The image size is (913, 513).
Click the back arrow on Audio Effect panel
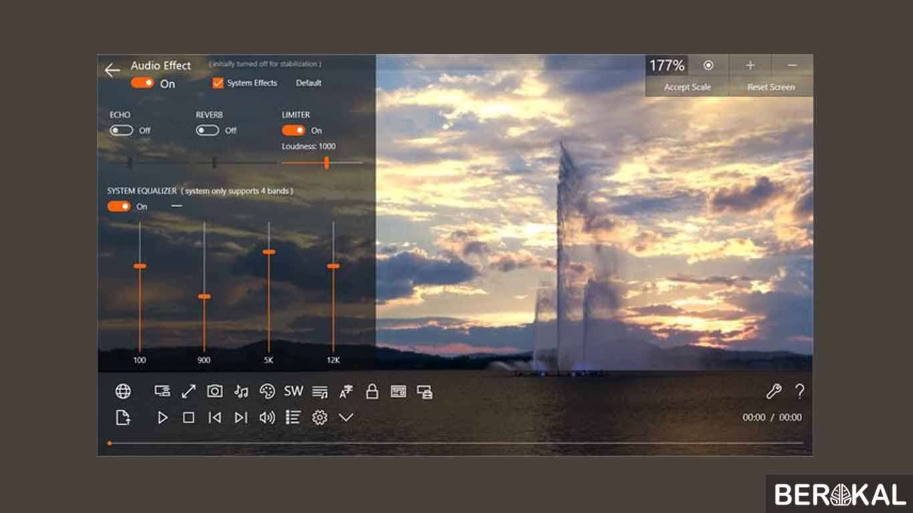(112, 69)
